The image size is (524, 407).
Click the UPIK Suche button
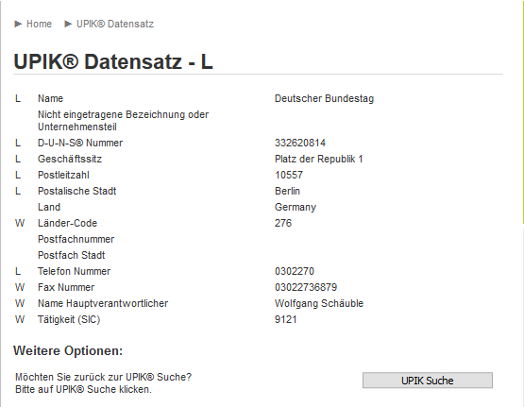point(428,381)
